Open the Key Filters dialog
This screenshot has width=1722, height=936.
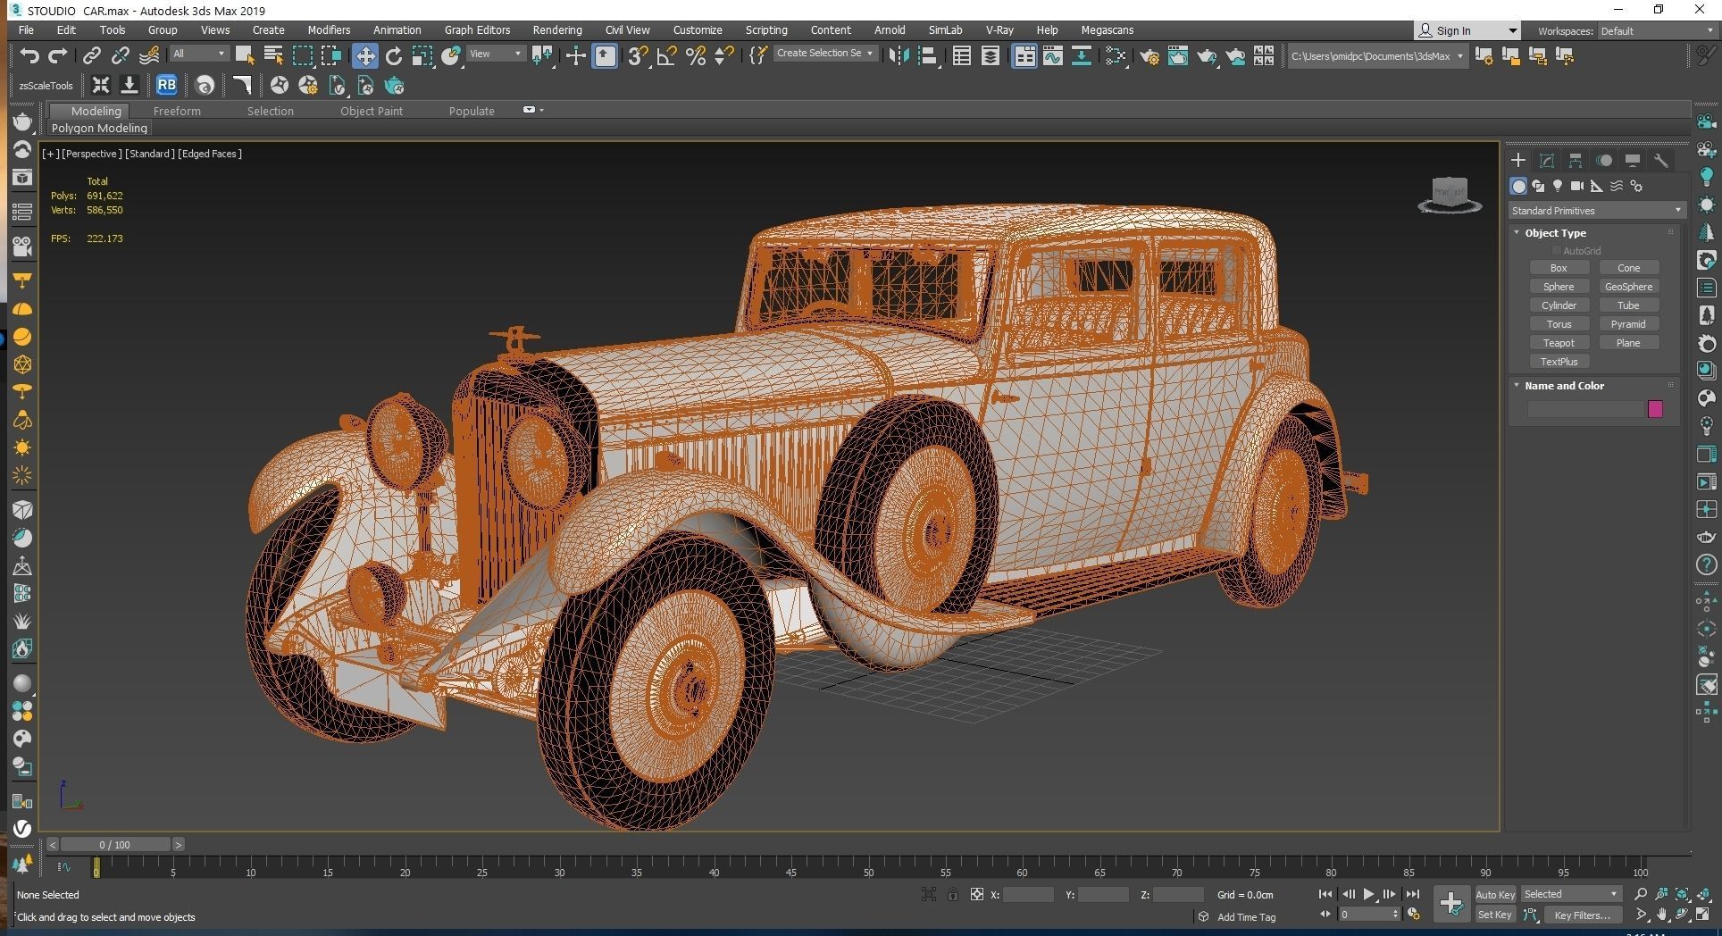click(x=1582, y=915)
